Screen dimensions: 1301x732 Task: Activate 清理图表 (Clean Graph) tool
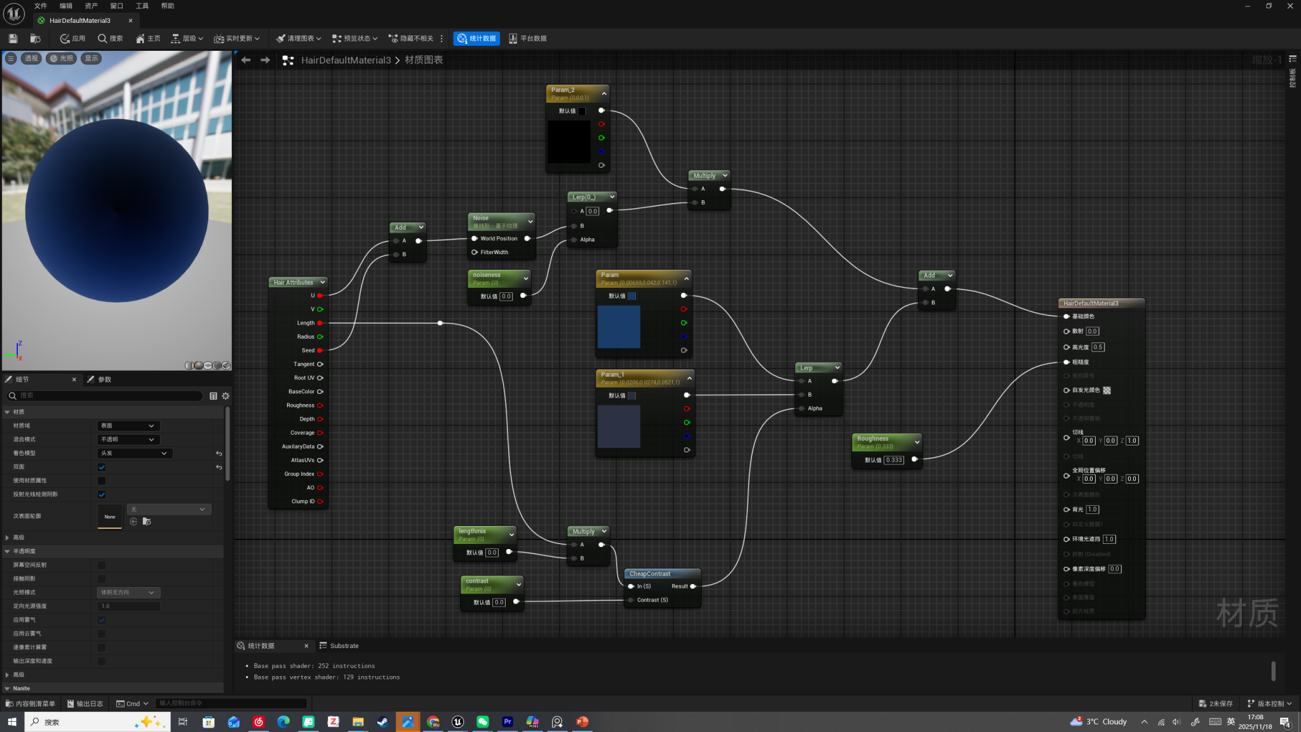coord(298,38)
